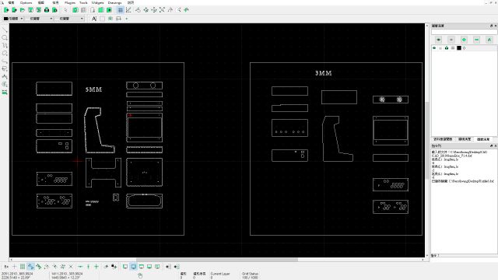Enable Snap on Grid in snap toolbar
The image size is (498, 280).
[23, 267]
